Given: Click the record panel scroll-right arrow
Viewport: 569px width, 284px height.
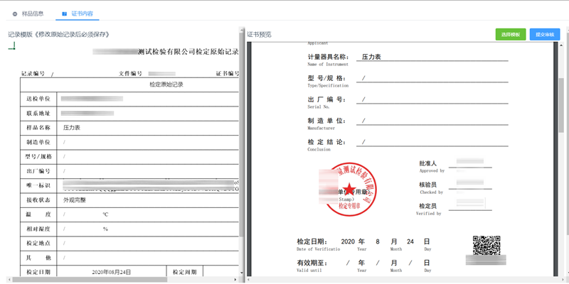Looking at the screenshot, I should point(235,280).
